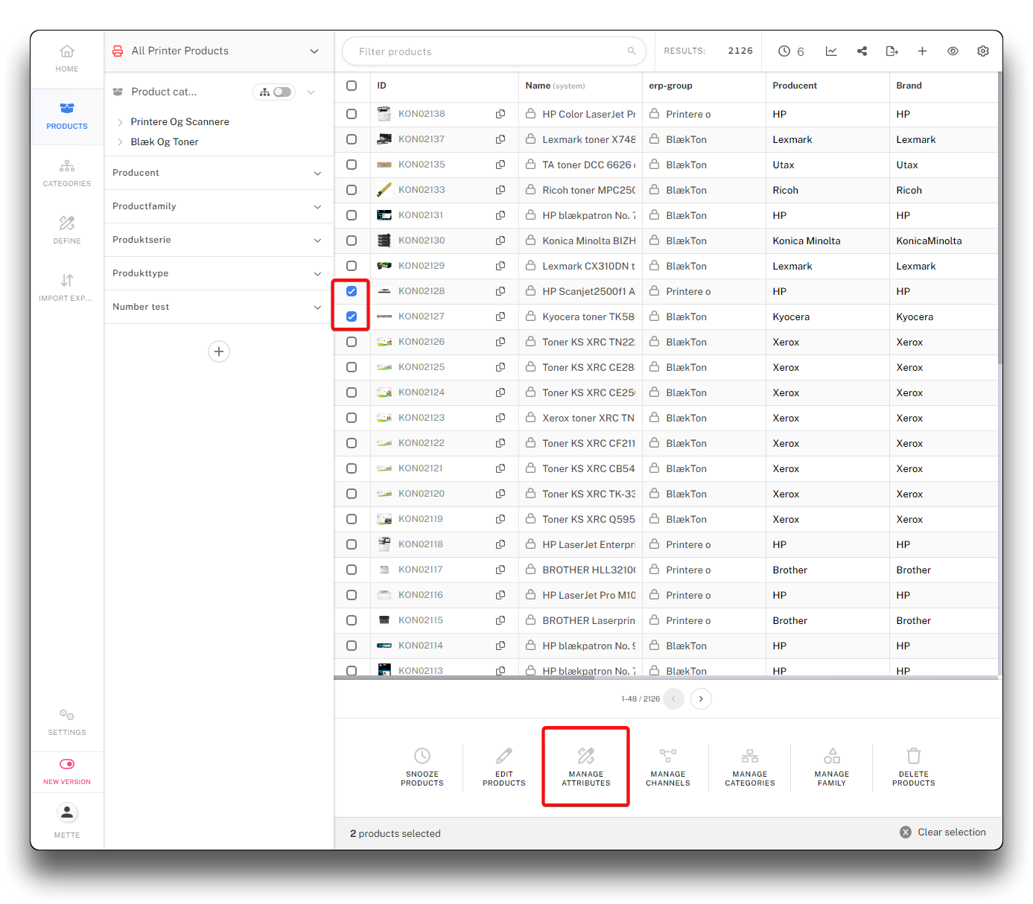Image resolution: width=1033 pixels, height=904 pixels.
Task: Open the All Printer Products dropdown
Action: tap(314, 51)
